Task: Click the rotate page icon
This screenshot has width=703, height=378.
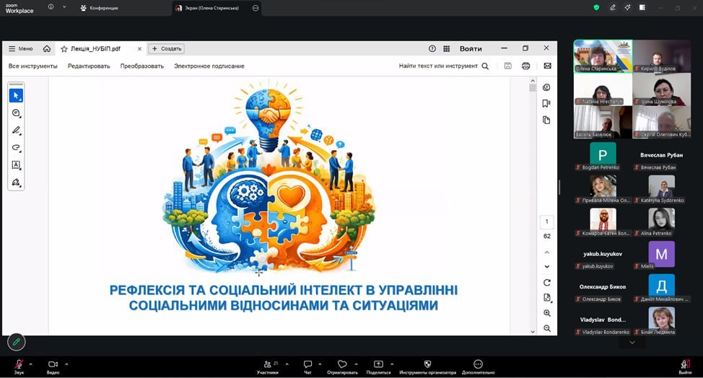Action: [547, 282]
